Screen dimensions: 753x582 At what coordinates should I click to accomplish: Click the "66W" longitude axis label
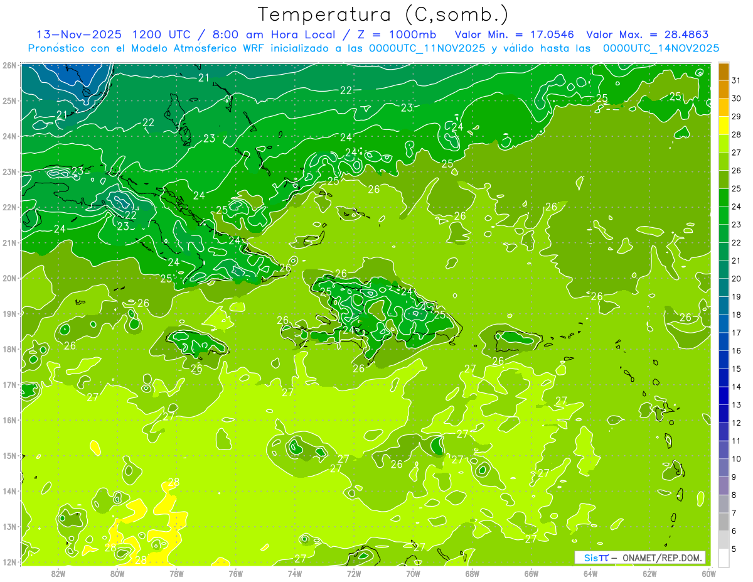531,573
